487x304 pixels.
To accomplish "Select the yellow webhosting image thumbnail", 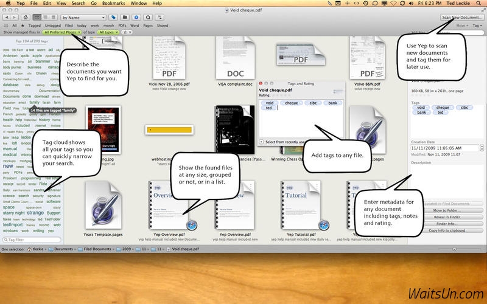I will point(169,130).
